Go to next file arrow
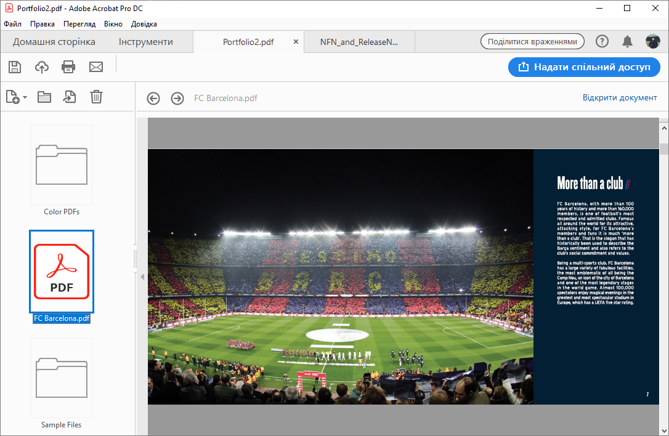 click(x=177, y=99)
